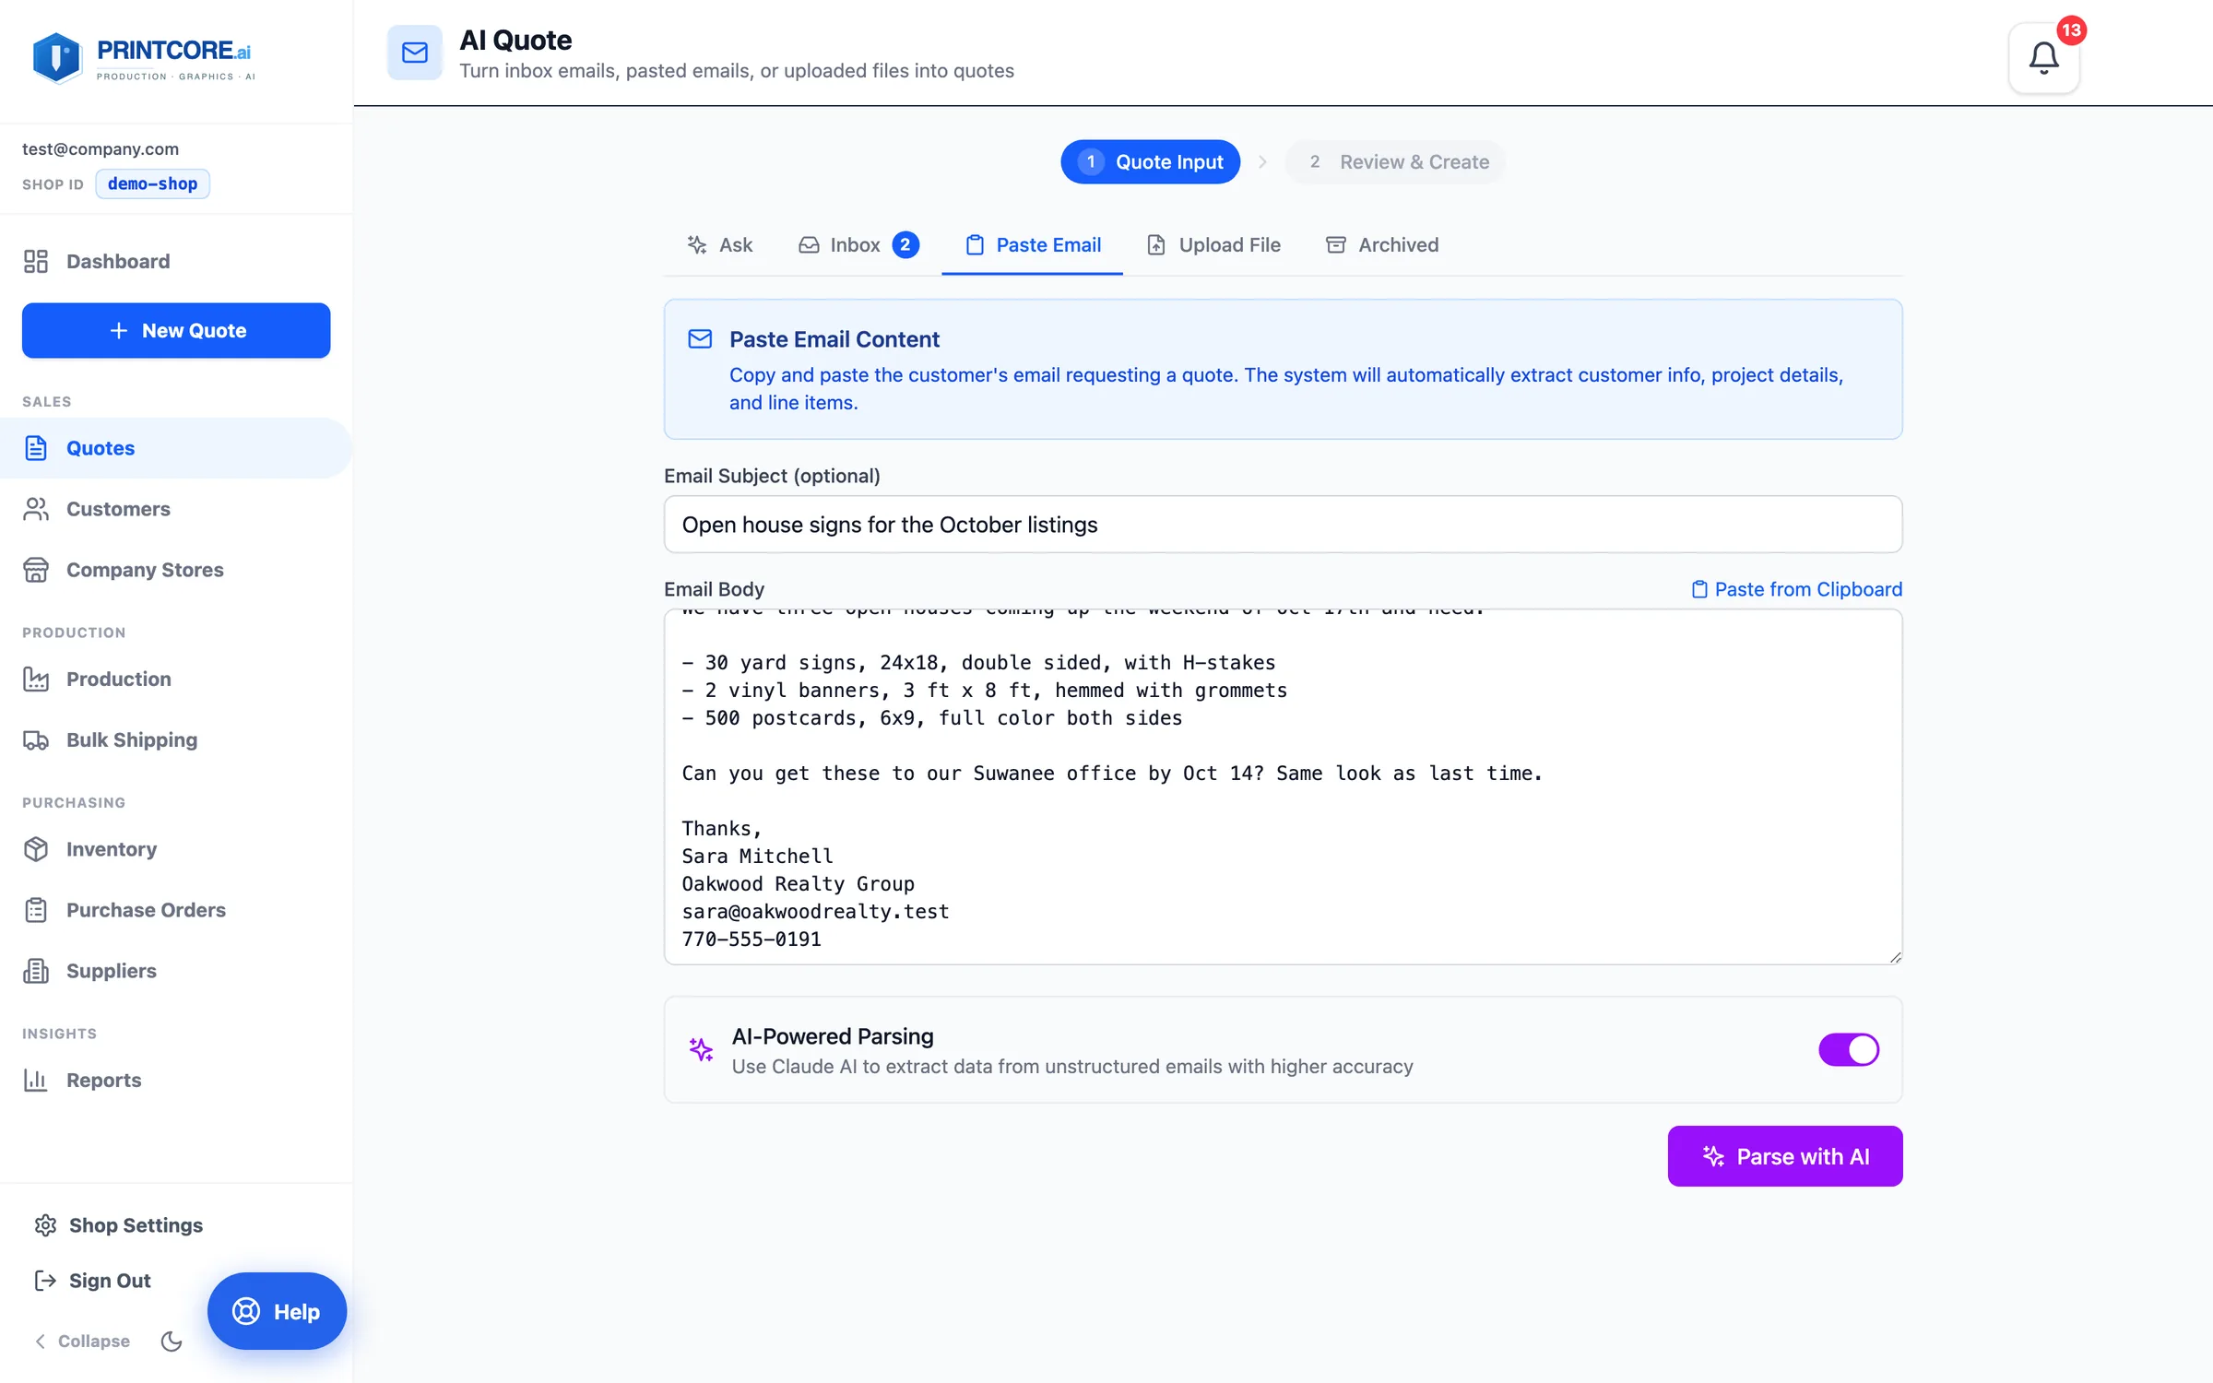The height and width of the screenshot is (1383, 2213).
Task: Click the Suppliers building icon
Action: click(36, 971)
